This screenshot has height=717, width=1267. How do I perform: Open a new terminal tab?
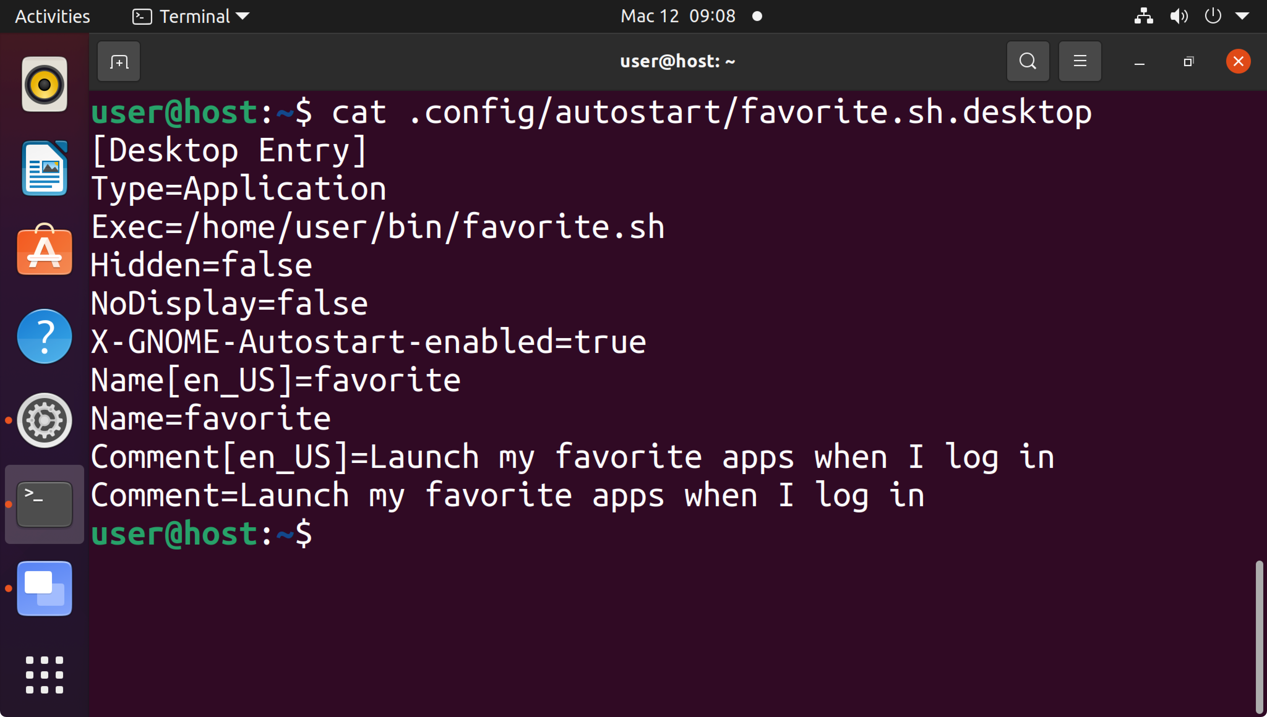pyautogui.click(x=119, y=62)
